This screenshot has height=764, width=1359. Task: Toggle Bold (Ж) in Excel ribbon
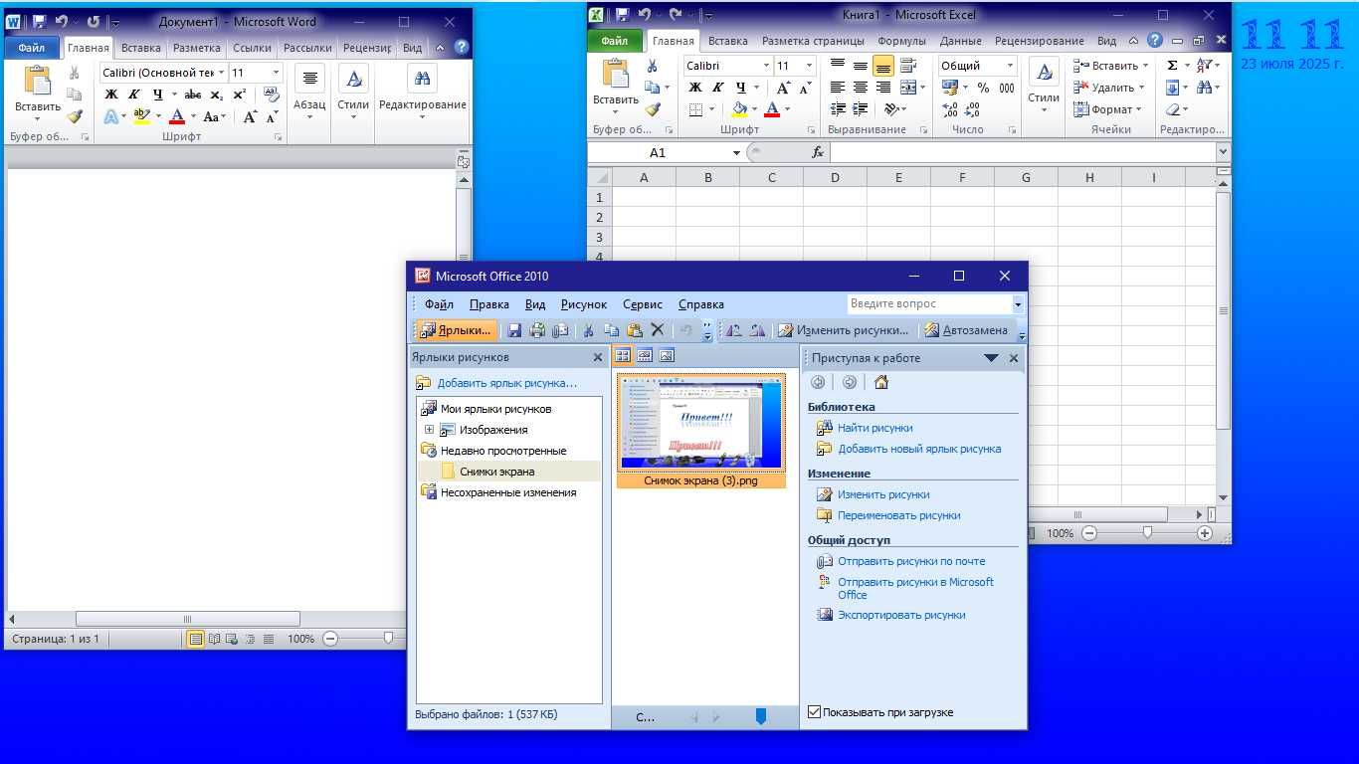[x=695, y=88]
